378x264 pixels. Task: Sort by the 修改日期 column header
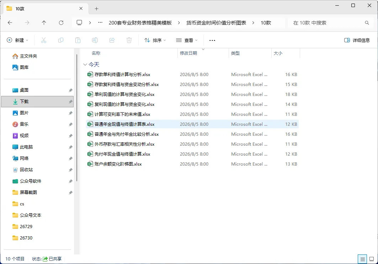(188, 53)
